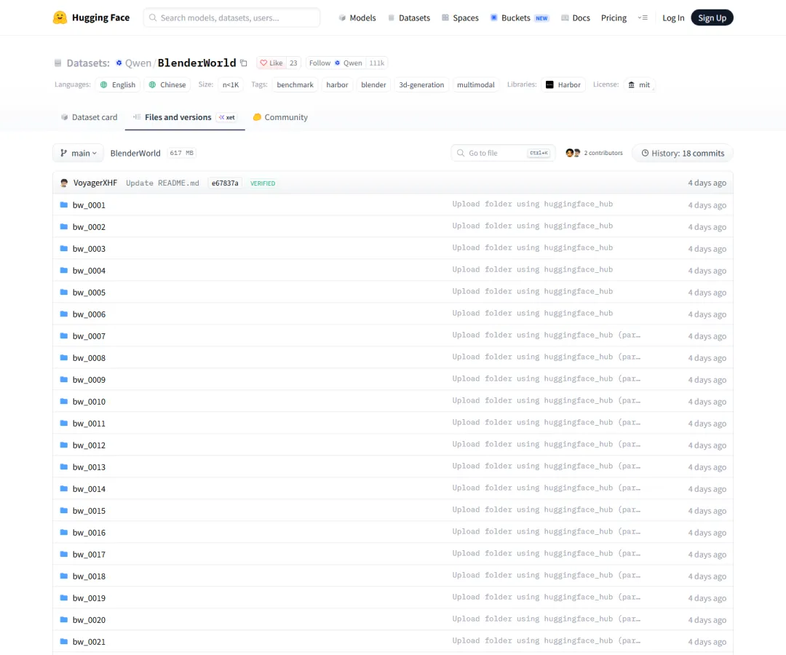The image size is (786, 655).
Task: Open the bw_0021 folder link
Action: (90, 641)
